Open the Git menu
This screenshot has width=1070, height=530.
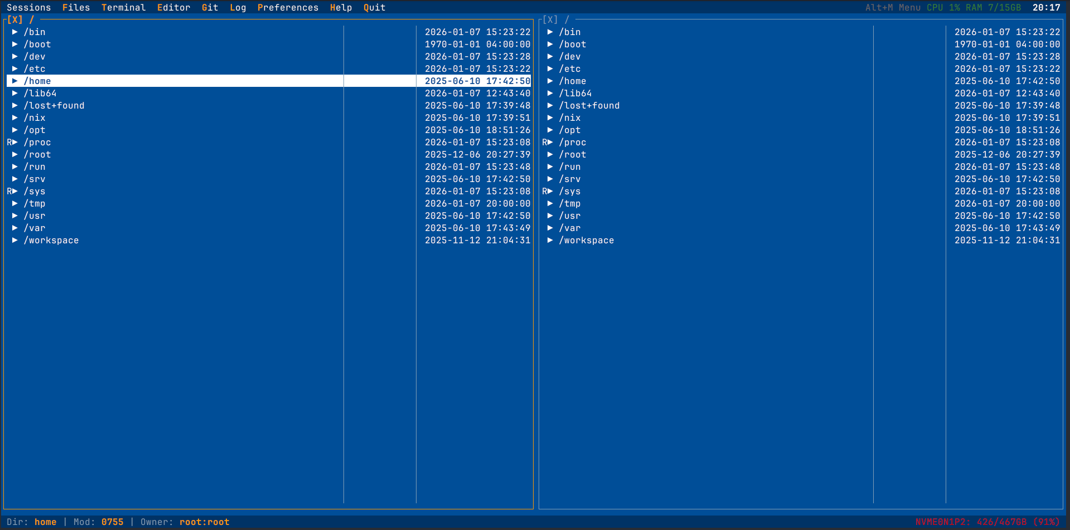coord(210,7)
